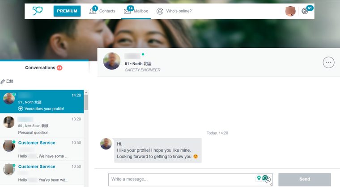Click the received 'I like your profile' message bubble
The image size is (340, 187).
[x=158, y=150]
